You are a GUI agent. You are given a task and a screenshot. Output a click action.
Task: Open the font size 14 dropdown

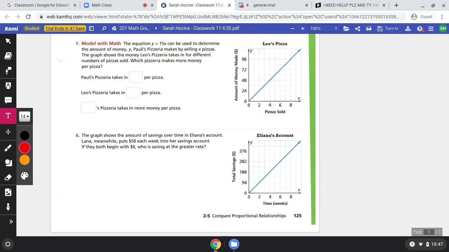[x=25, y=116]
